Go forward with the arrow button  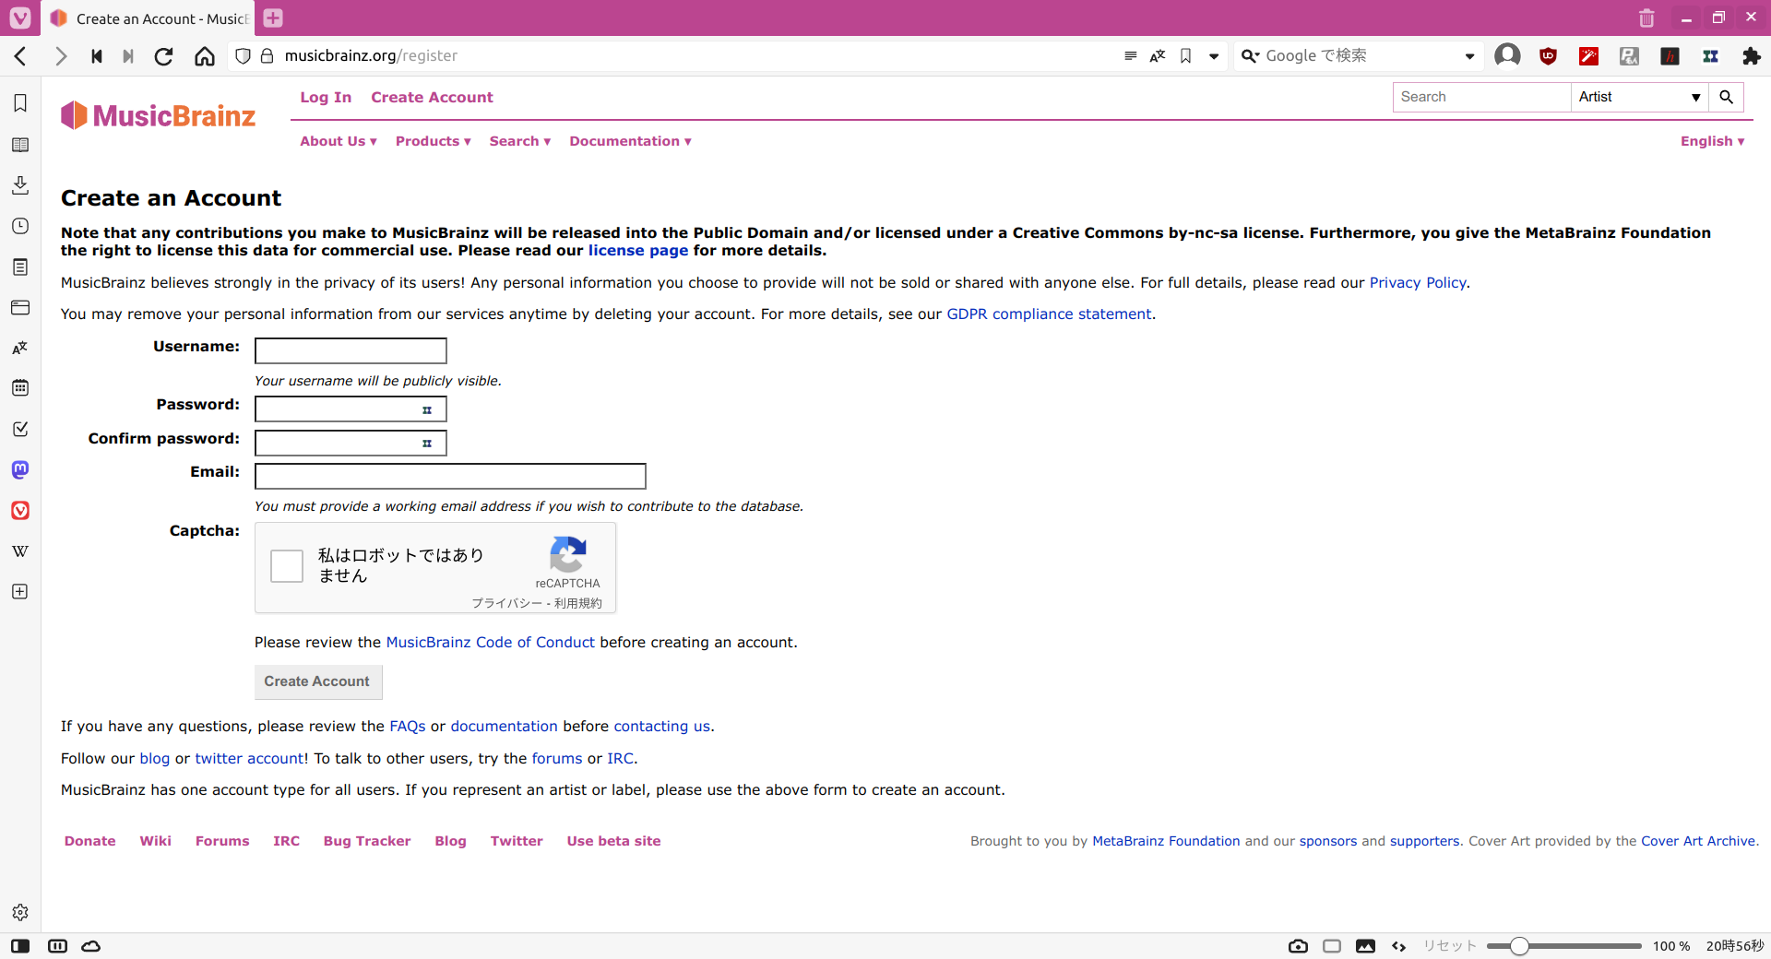coord(61,56)
